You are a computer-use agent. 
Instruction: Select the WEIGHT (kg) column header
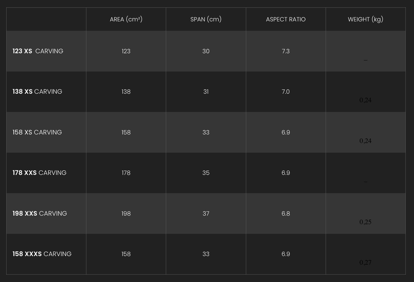click(x=366, y=19)
